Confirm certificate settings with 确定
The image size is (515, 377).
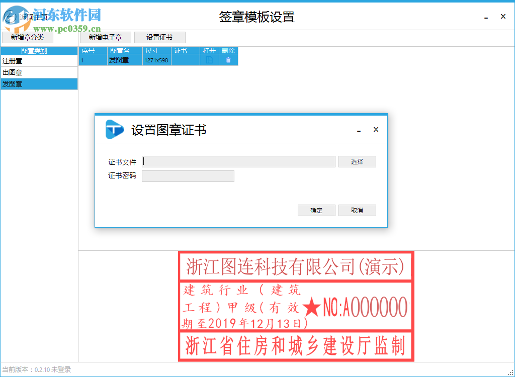(x=316, y=210)
